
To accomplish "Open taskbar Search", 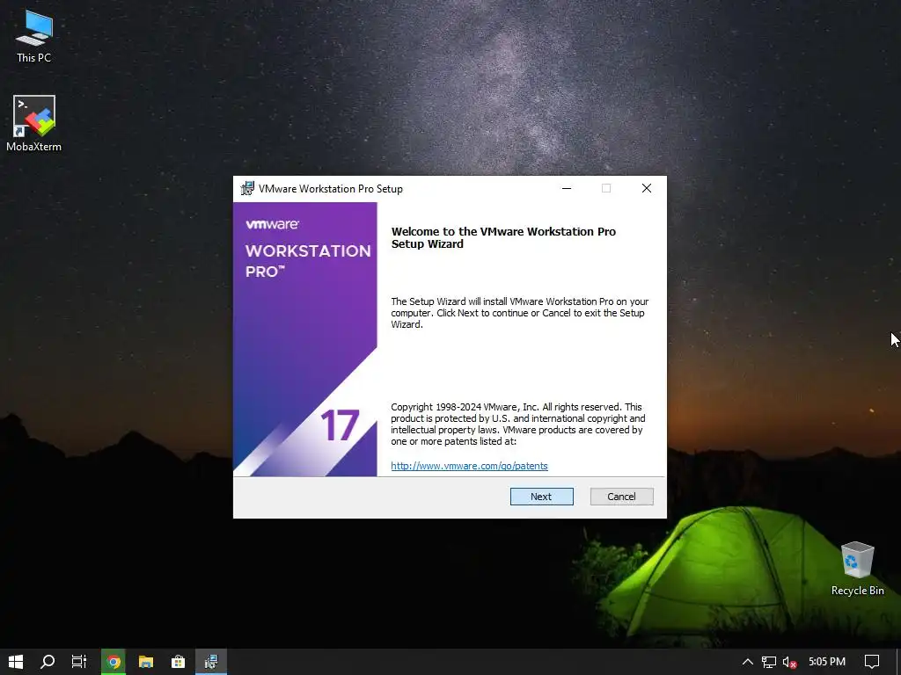I will pos(48,662).
